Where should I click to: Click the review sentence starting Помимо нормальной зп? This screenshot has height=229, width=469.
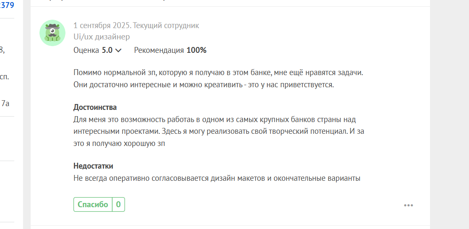(x=218, y=73)
